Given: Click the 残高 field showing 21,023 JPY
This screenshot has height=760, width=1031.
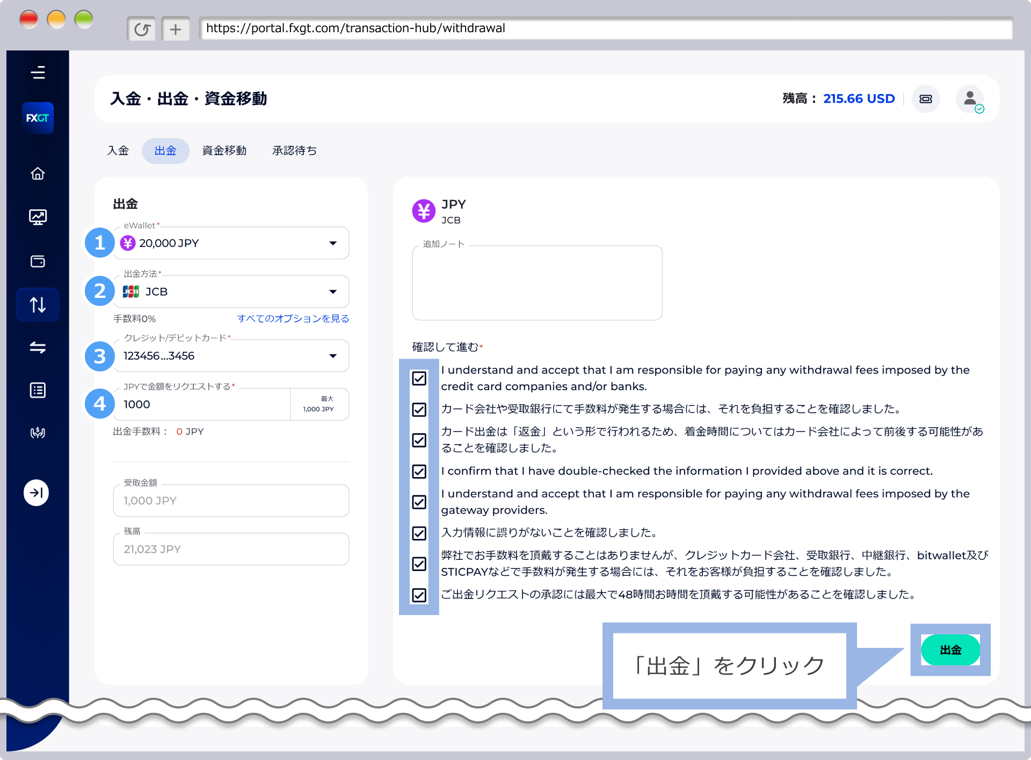Looking at the screenshot, I should click(x=231, y=549).
